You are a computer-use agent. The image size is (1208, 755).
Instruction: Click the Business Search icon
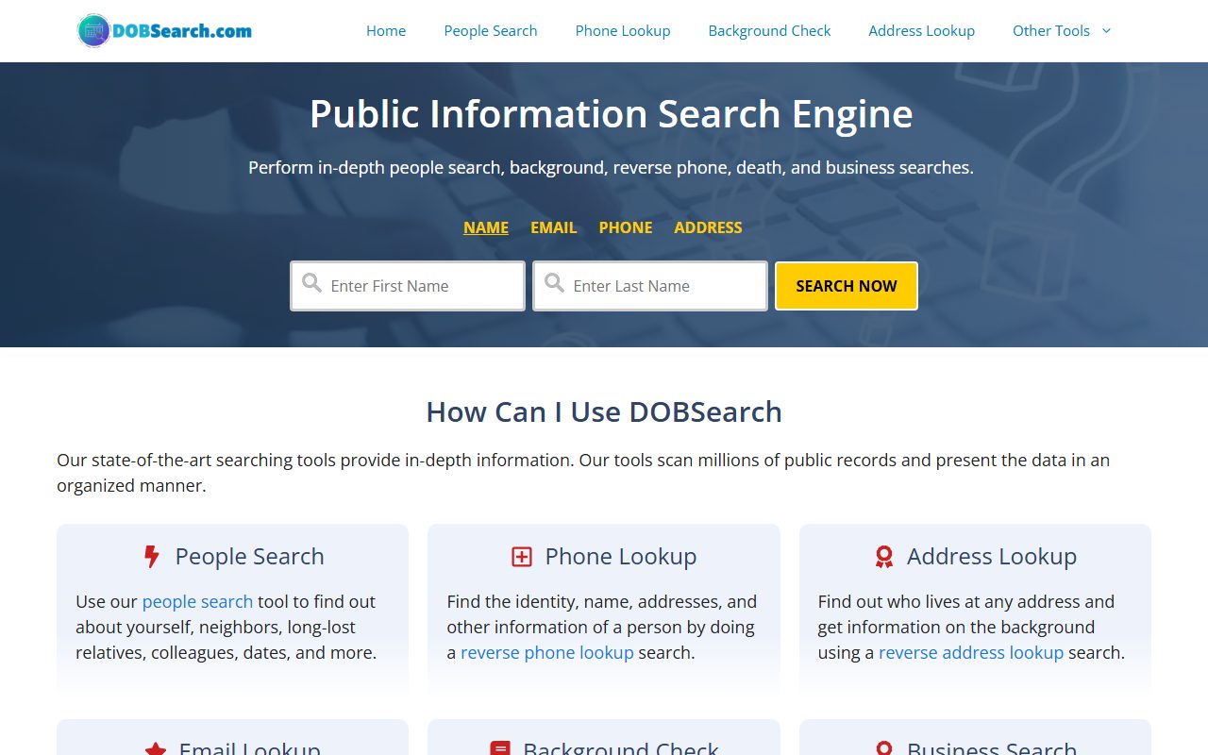(883, 749)
